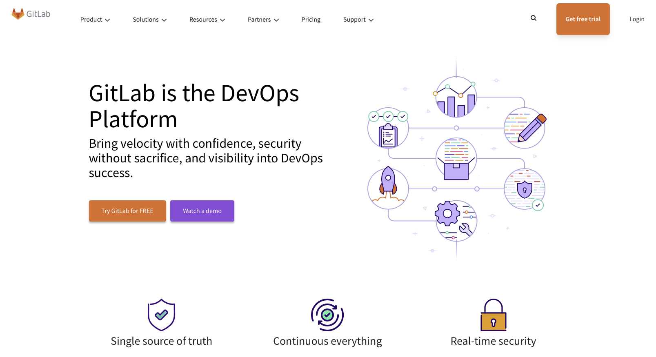Expand the Product dropdown chevron
The width and height of the screenshot is (656, 357).
(x=107, y=20)
